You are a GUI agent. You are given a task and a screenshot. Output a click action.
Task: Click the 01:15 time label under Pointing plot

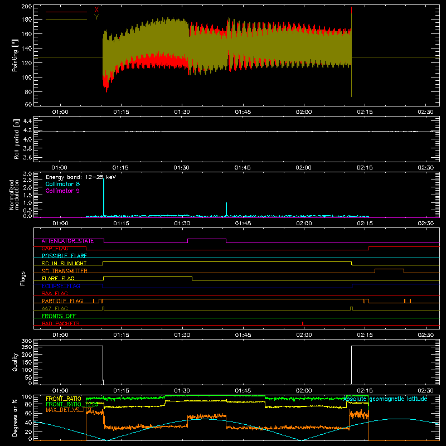[121, 112]
